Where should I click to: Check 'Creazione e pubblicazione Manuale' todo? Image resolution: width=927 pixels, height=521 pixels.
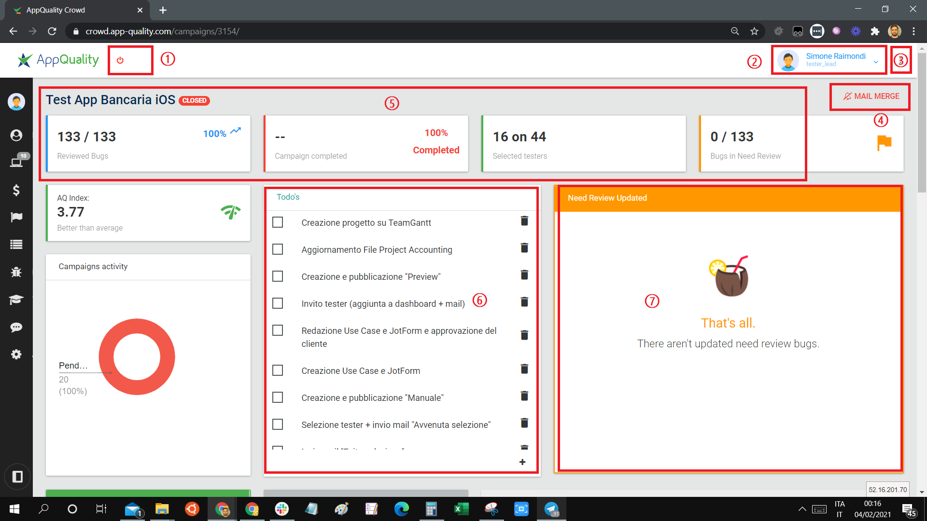278,398
